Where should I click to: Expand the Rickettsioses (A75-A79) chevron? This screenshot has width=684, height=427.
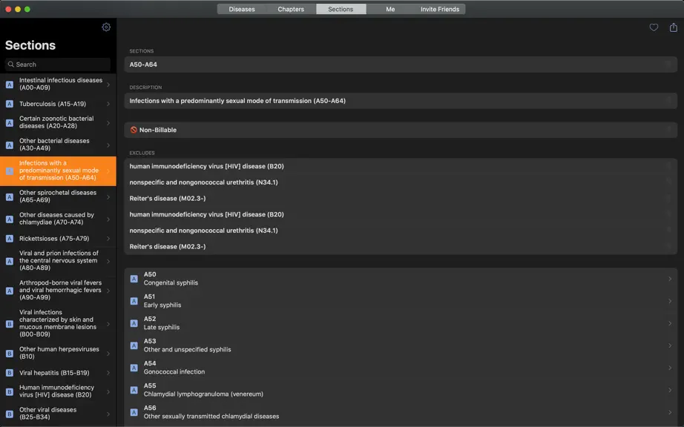[108, 239]
